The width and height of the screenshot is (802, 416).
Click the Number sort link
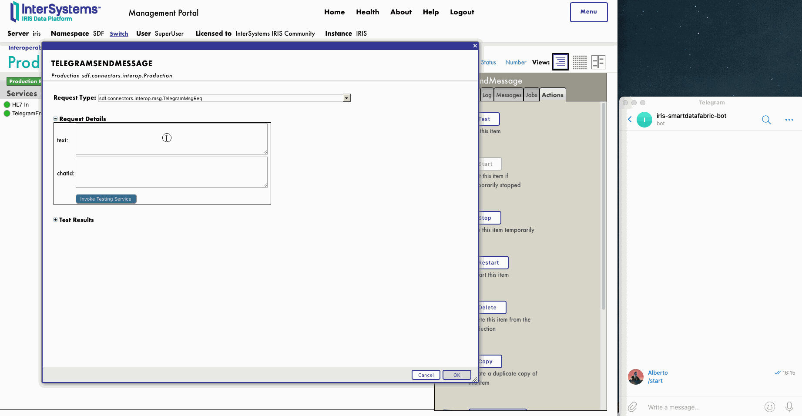point(516,62)
